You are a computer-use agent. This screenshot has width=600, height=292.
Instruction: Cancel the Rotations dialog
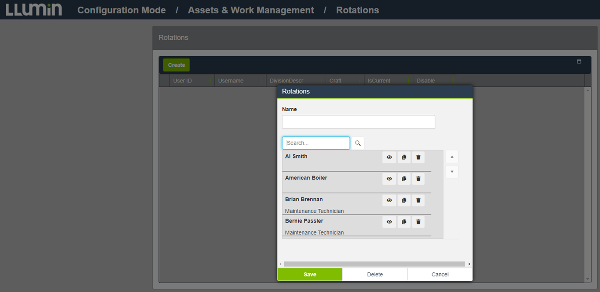point(440,275)
